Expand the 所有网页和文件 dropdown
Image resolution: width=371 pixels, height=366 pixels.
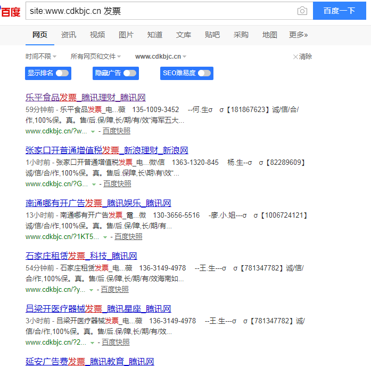click(95, 57)
